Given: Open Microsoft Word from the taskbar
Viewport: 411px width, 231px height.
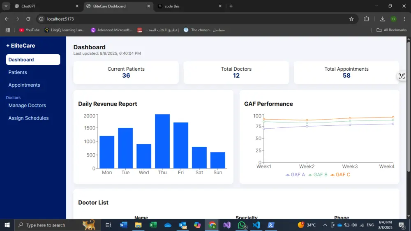Looking at the screenshot, I should [x=123, y=225].
